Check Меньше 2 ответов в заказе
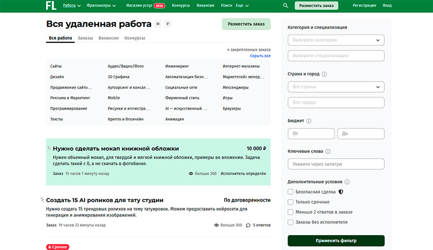 pyautogui.click(x=291, y=212)
